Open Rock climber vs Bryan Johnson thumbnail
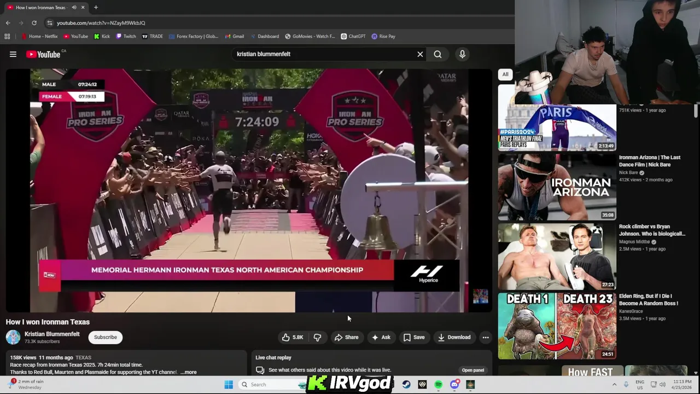Screen dimensions: 700x394 click(x=557, y=256)
